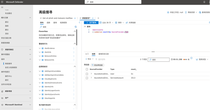The image size is (210, 110).
Task: Expand the ServiceAccount result row
Action: click(91, 78)
